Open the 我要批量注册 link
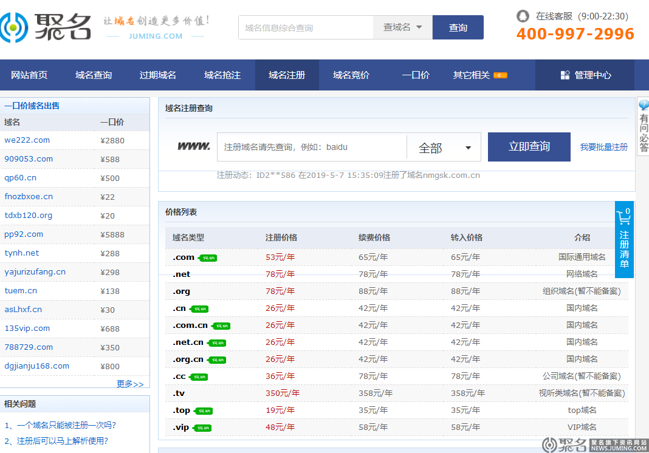Image resolution: width=649 pixels, height=453 pixels. click(602, 147)
